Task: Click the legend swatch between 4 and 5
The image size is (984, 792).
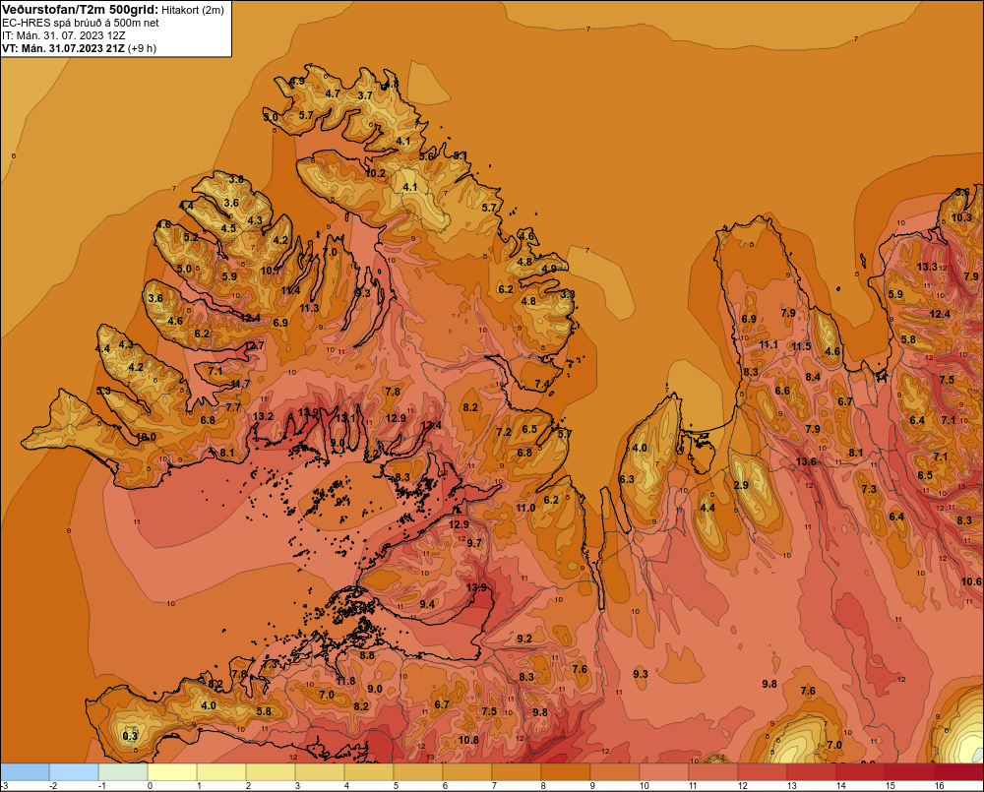Action: tap(369, 772)
